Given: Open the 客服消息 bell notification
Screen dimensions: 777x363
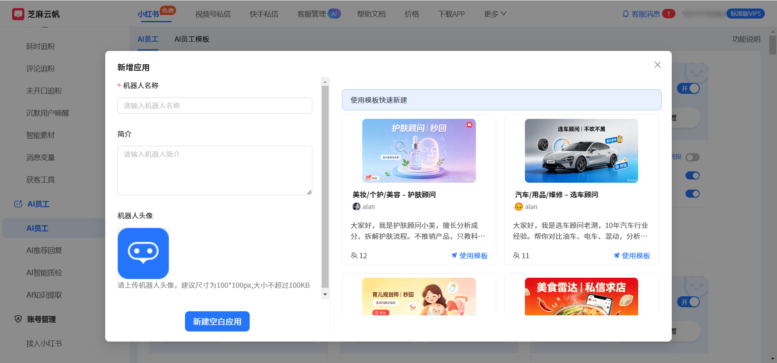Looking at the screenshot, I should tap(626, 14).
